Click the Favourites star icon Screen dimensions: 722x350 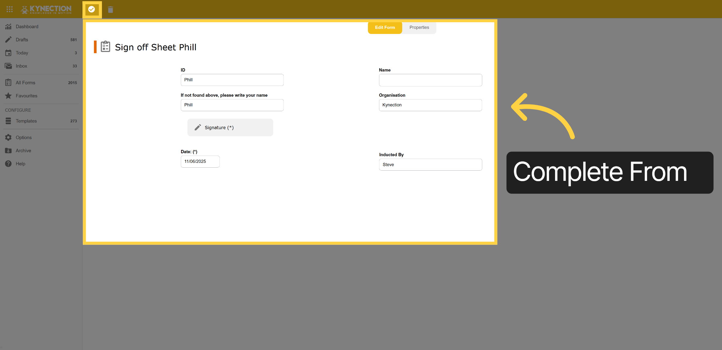(8, 96)
